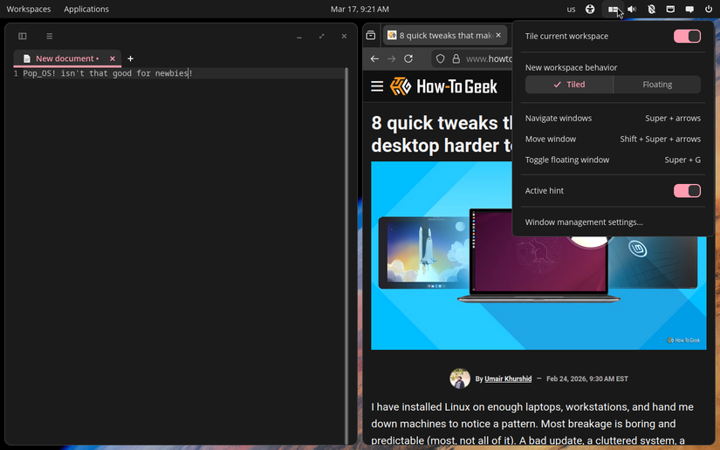The height and width of the screenshot is (450, 720).
Task: Open the text editor hamburger menu
Action: (x=50, y=36)
